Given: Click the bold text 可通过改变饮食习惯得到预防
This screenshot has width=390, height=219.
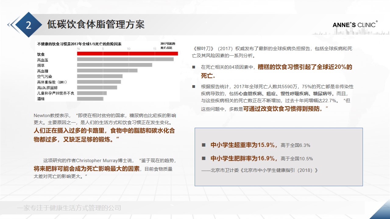Looking at the screenshot, I should (283, 109).
